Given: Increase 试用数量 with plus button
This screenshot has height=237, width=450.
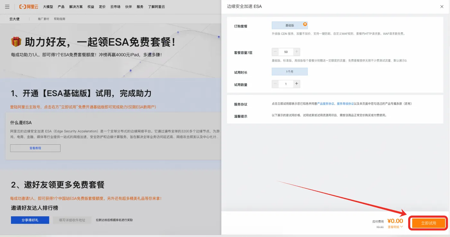Looking at the screenshot, I should [x=296, y=84].
